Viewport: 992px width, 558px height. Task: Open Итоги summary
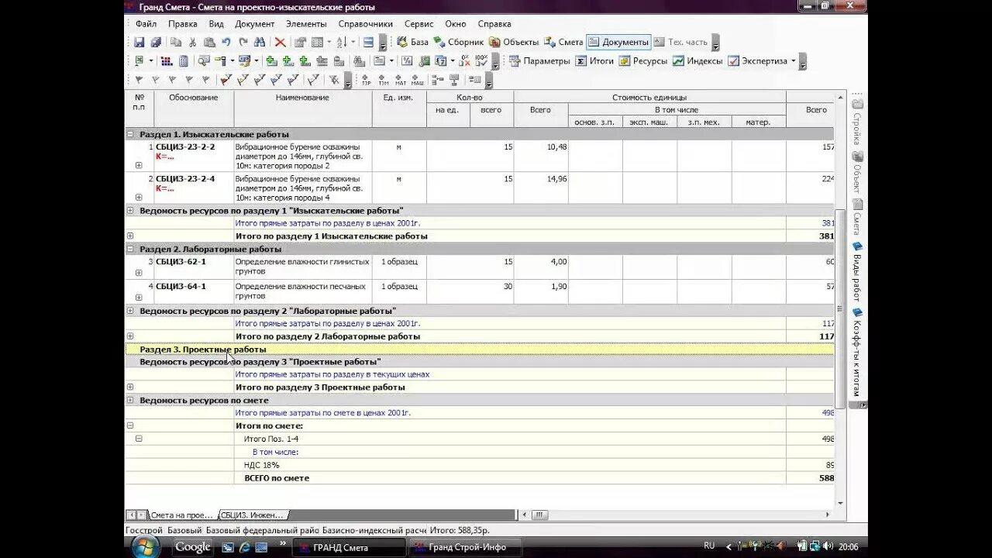594,60
